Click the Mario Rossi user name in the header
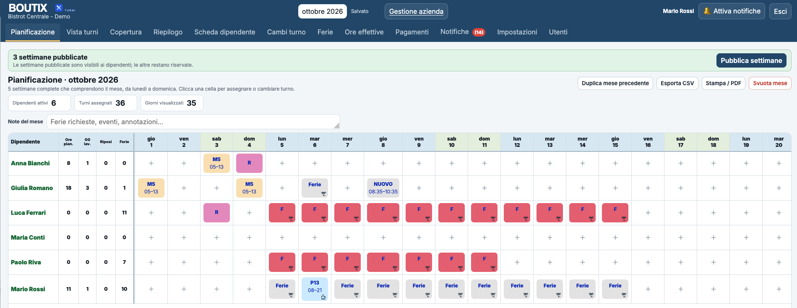The width and height of the screenshot is (797, 308). (678, 11)
